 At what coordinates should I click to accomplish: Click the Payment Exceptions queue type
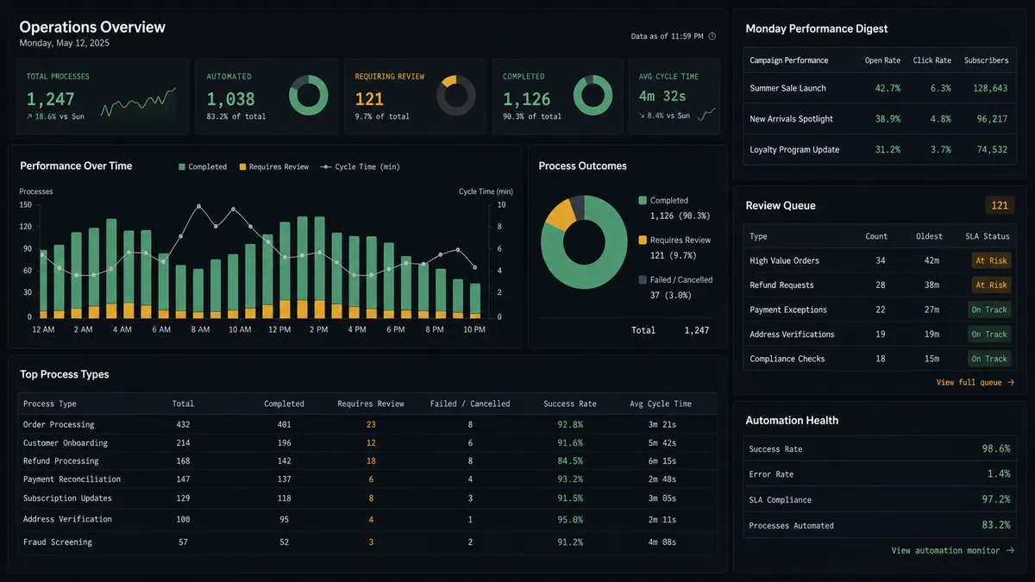click(x=788, y=310)
